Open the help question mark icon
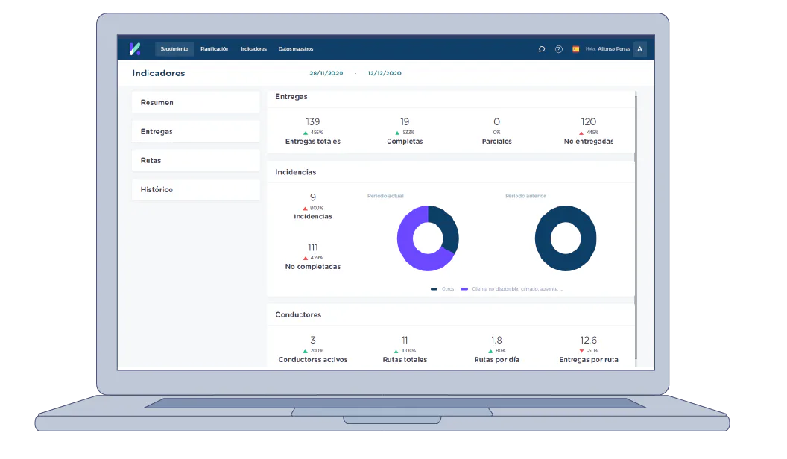Viewport: 787px width, 459px height. pos(559,49)
